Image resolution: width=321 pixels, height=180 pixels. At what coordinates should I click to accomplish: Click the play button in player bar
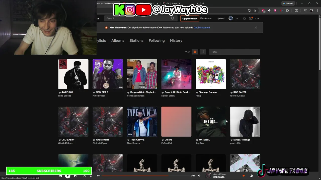68,176
